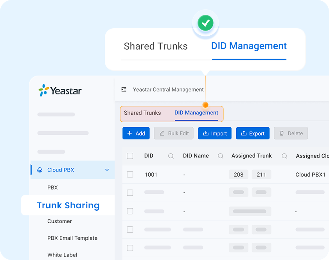Viewport: 329px width, 260px height.
Task: Click the Import button
Action: click(214, 134)
